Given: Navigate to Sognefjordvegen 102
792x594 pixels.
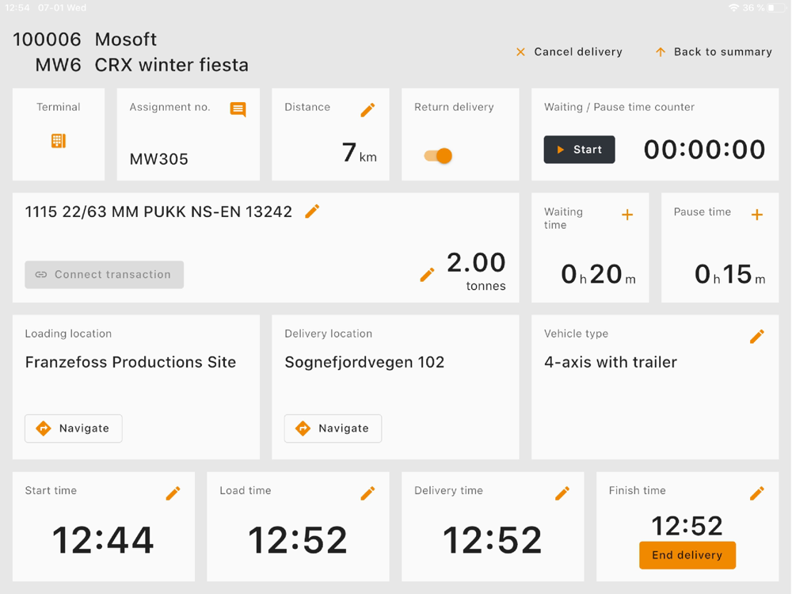Looking at the screenshot, I should (333, 428).
